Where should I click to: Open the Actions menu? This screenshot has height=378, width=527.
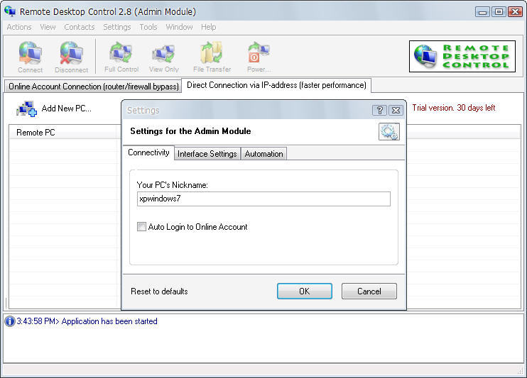19,27
